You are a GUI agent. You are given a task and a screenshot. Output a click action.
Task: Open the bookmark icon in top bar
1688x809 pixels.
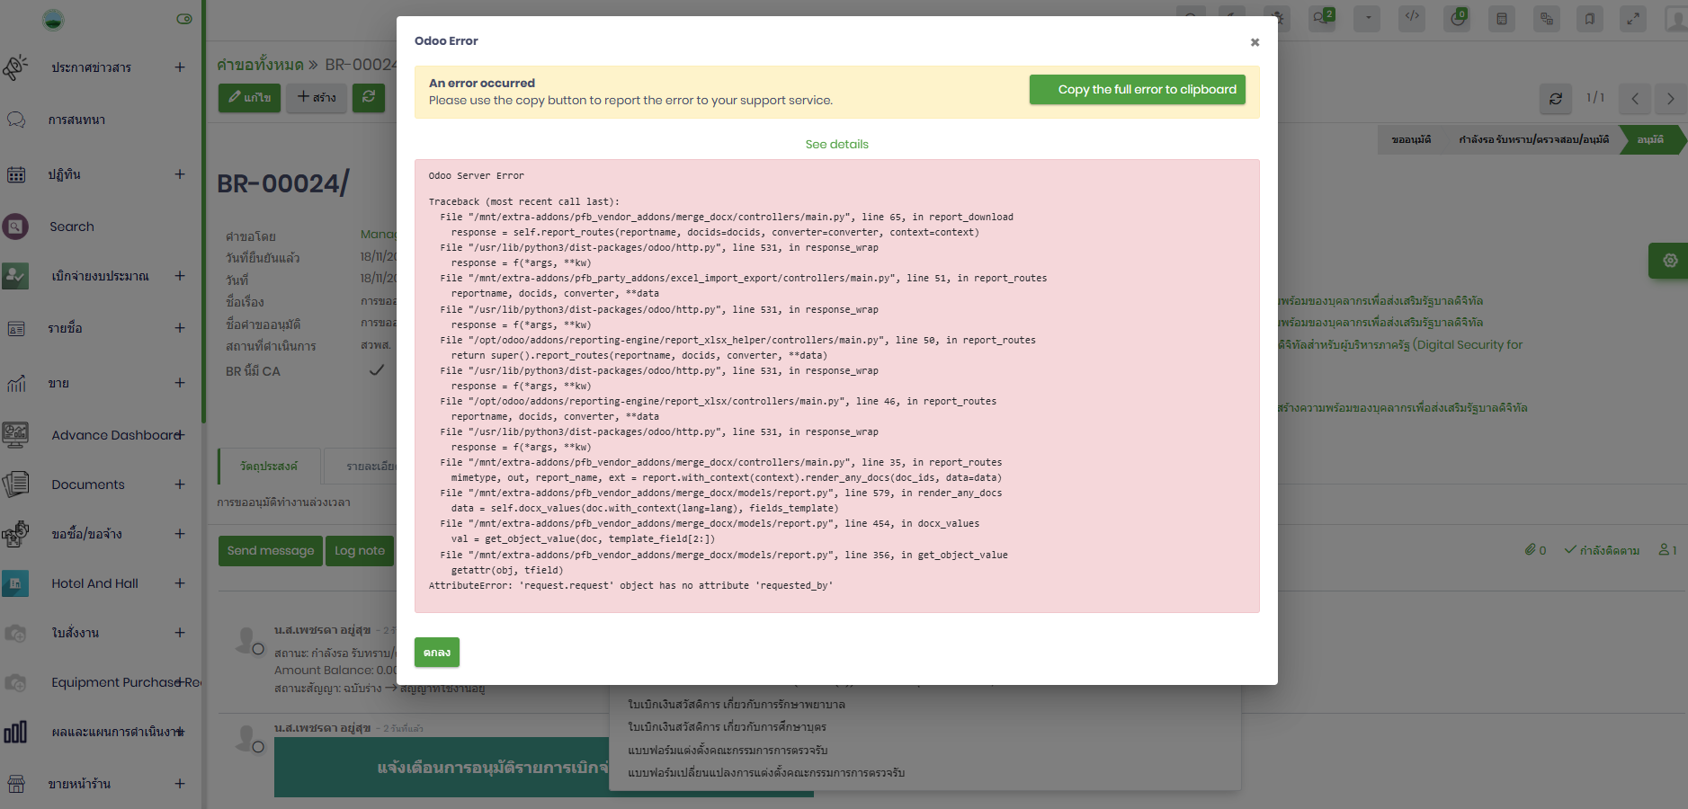[1589, 18]
